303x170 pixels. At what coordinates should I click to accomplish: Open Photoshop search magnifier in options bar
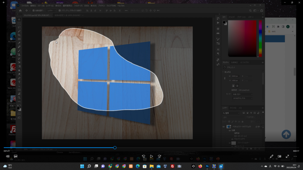tap(250, 11)
